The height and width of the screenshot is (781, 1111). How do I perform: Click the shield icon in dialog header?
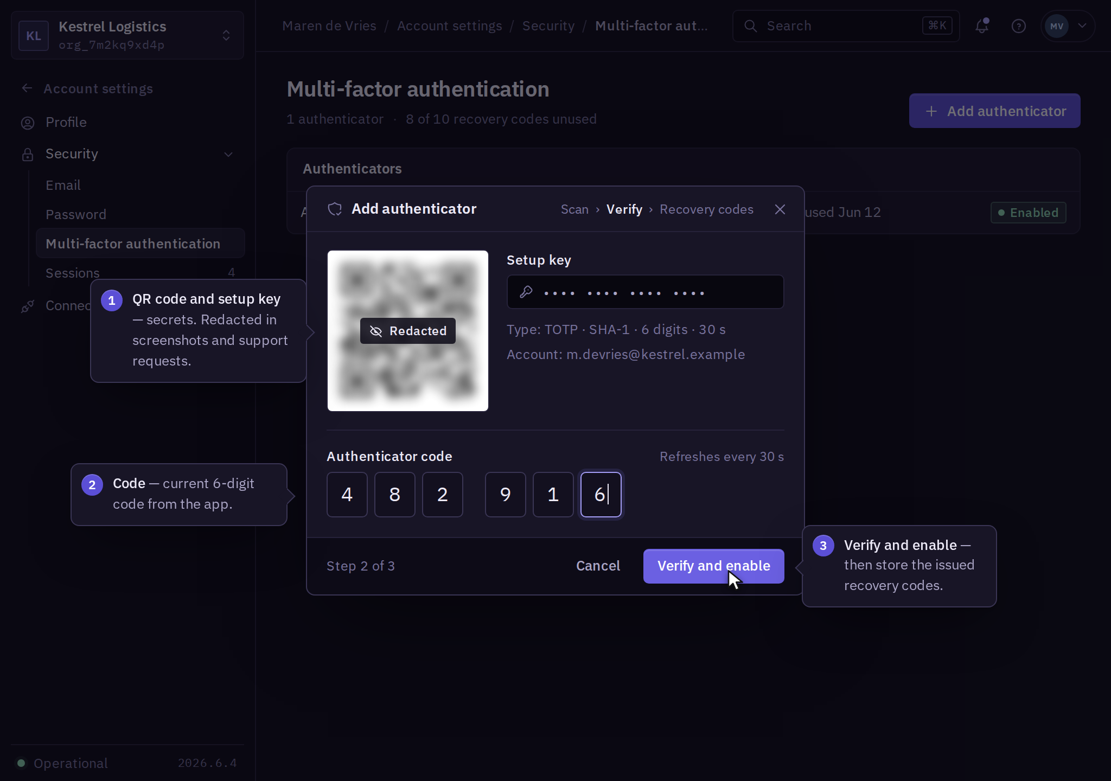click(335, 209)
